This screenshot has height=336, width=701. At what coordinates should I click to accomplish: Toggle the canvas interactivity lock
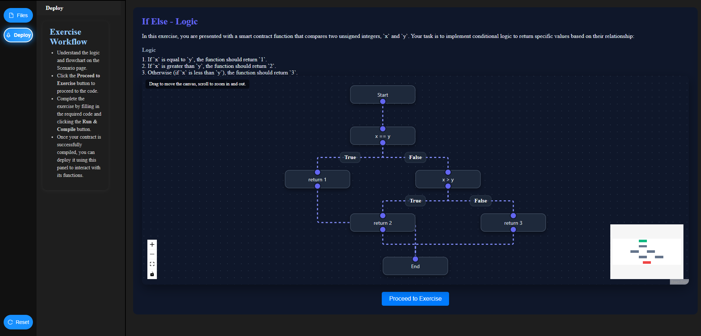(152, 274)
